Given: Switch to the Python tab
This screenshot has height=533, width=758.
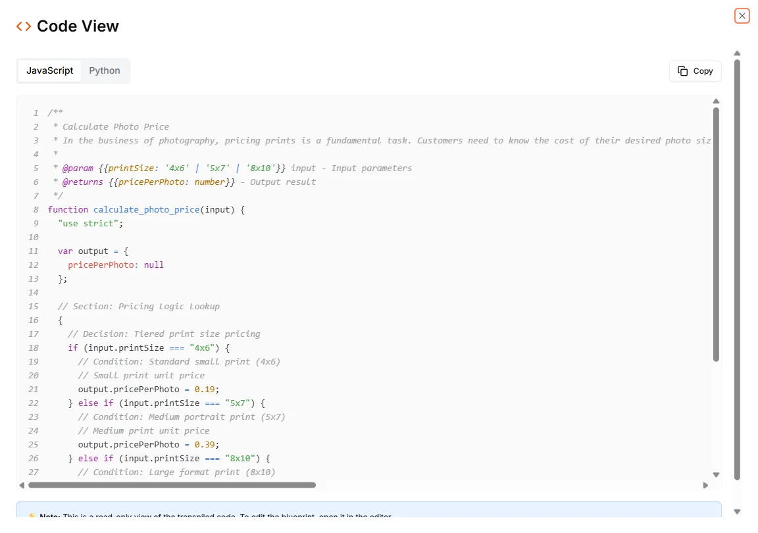Looking at the screenshot, I should [105, 70].
